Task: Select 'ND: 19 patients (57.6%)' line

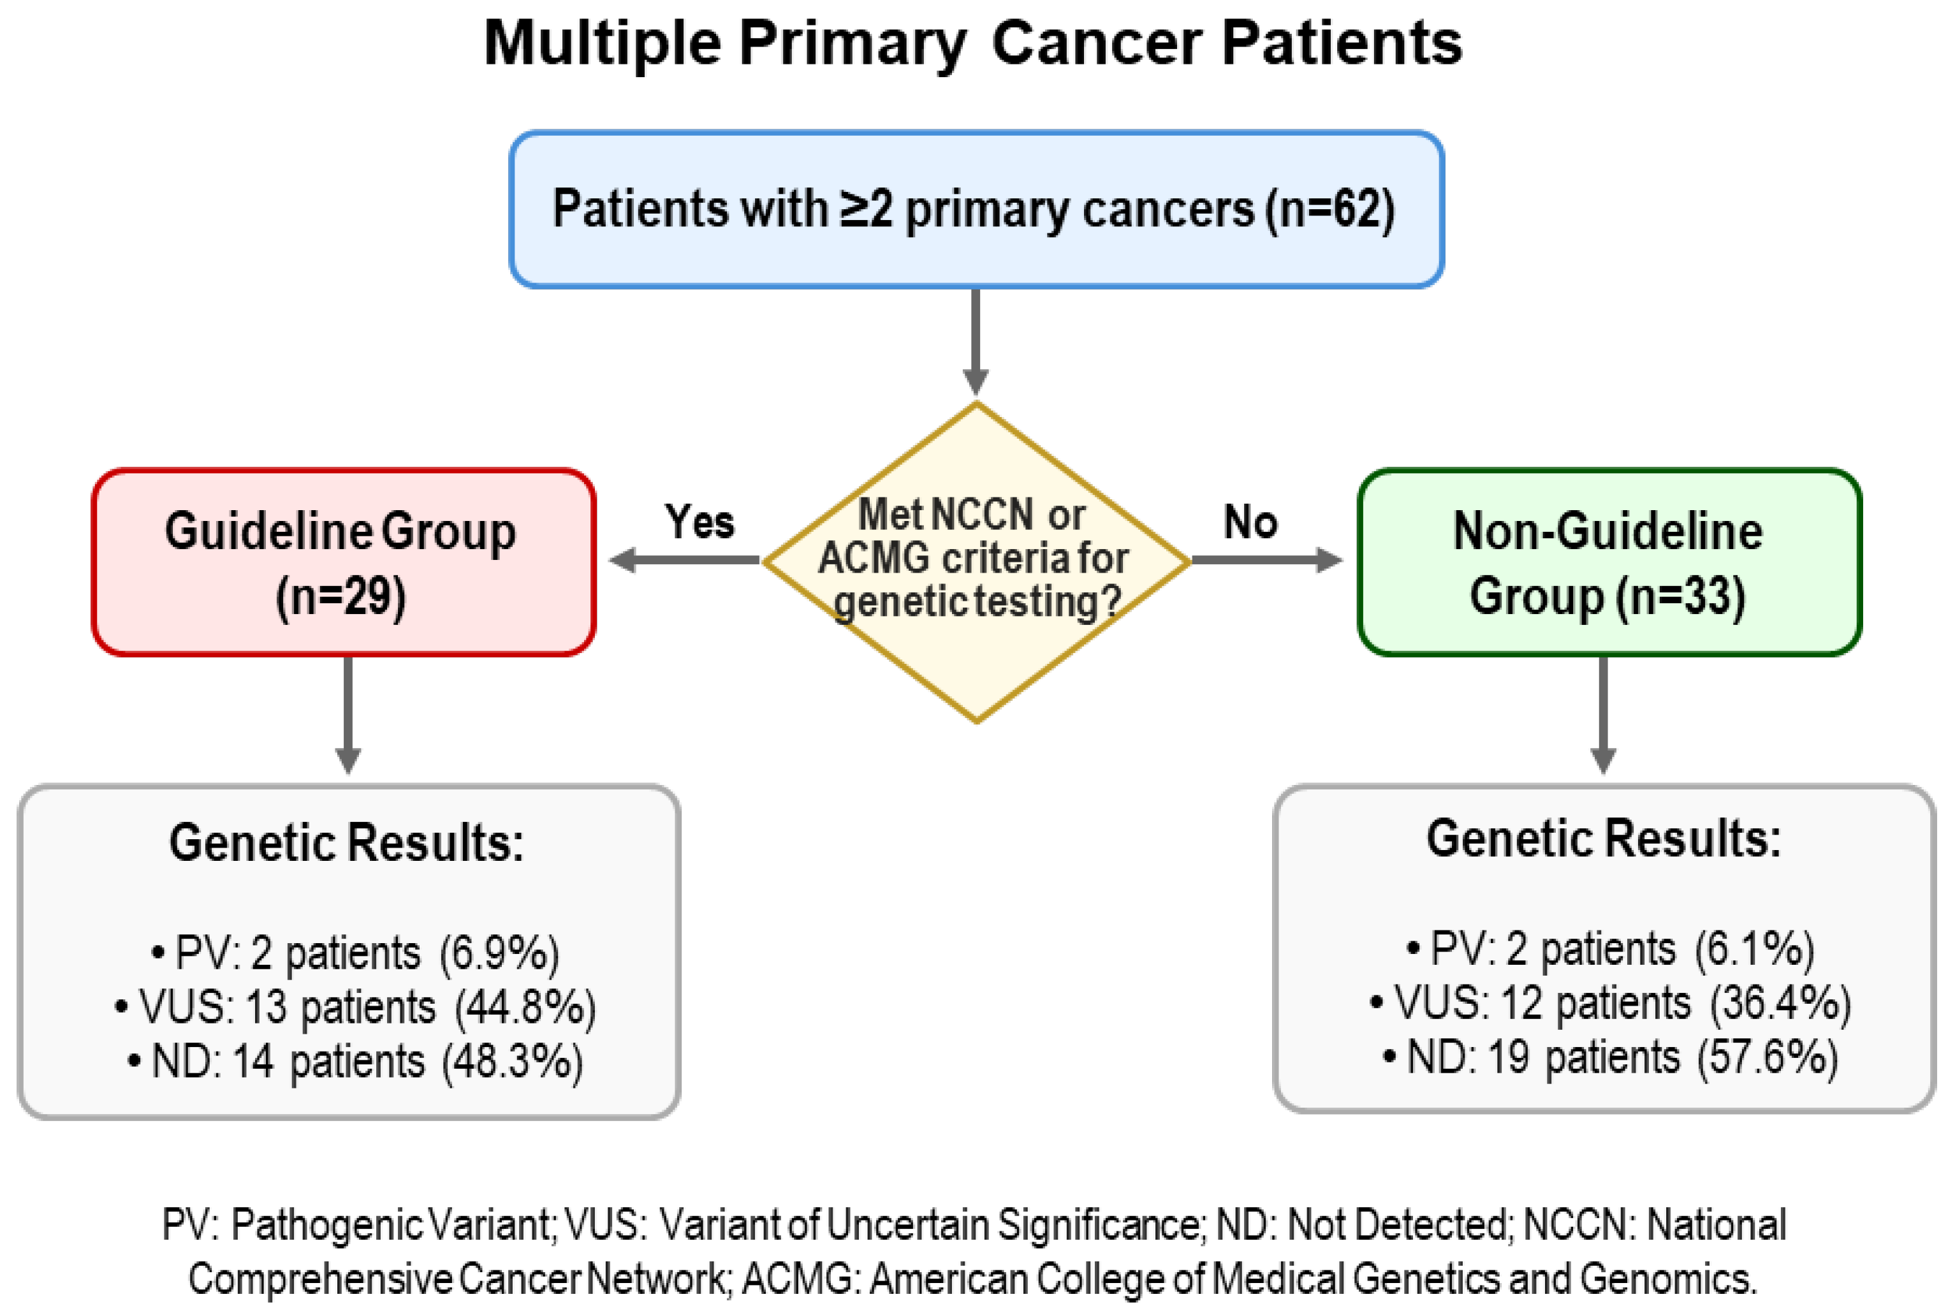Action: coord(1610,1057)
